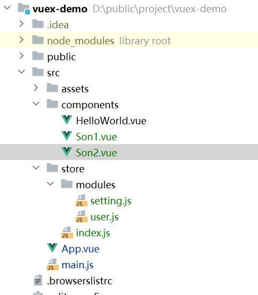
Task: Click the JS file icon for user.js
Action: [x=81, y=217]
